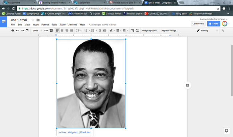Right-align the selected content
The image size is (233, 137).
[67, 31]
